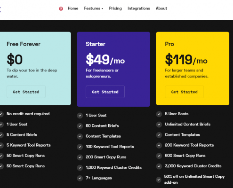The height and width of the screenshot is (188, 233).
Task: Select the yellow Pro plan card
Action: [193, 69]
